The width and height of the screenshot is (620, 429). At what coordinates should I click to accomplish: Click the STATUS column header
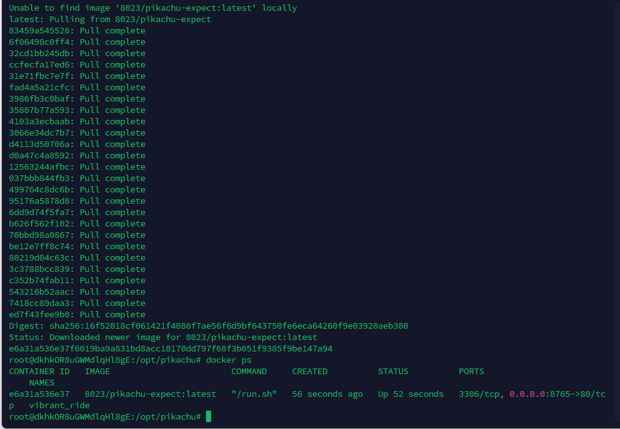(x=393, y=372)
